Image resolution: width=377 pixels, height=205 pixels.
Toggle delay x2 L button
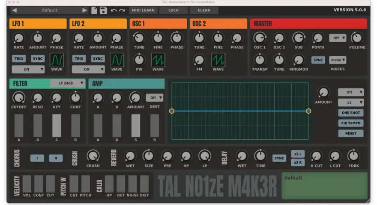coord(298,154)
